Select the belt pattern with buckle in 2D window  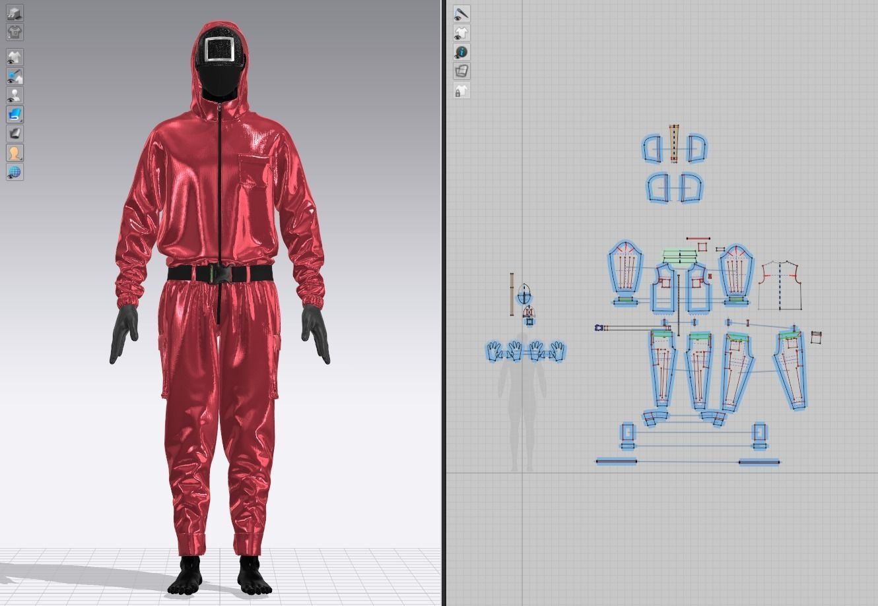point(632,327)
